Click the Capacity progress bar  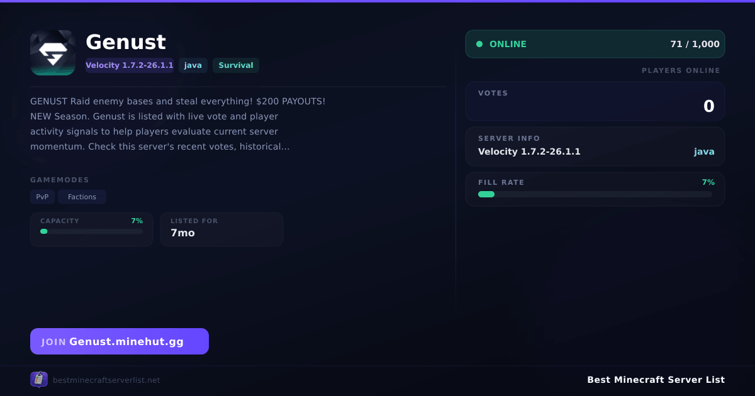tap(91, 231)
